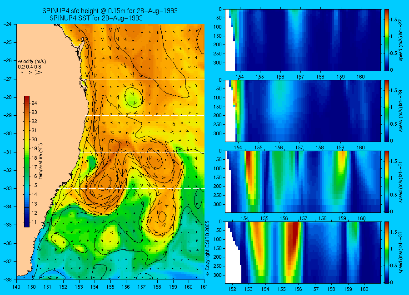Click the '-24' latitude label on the map axis
The width and height of the screenshot is (409, 295).
pyautogui.click(x=8, y=24)
